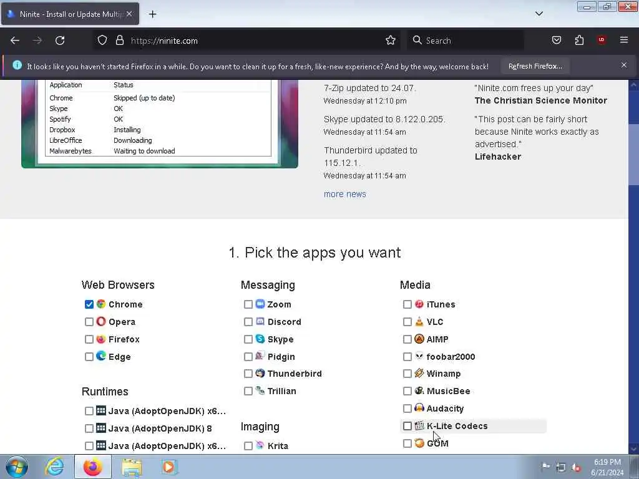Open File Explorer from the taskbar
Screen dimensions: 639x479
(132, 467)
